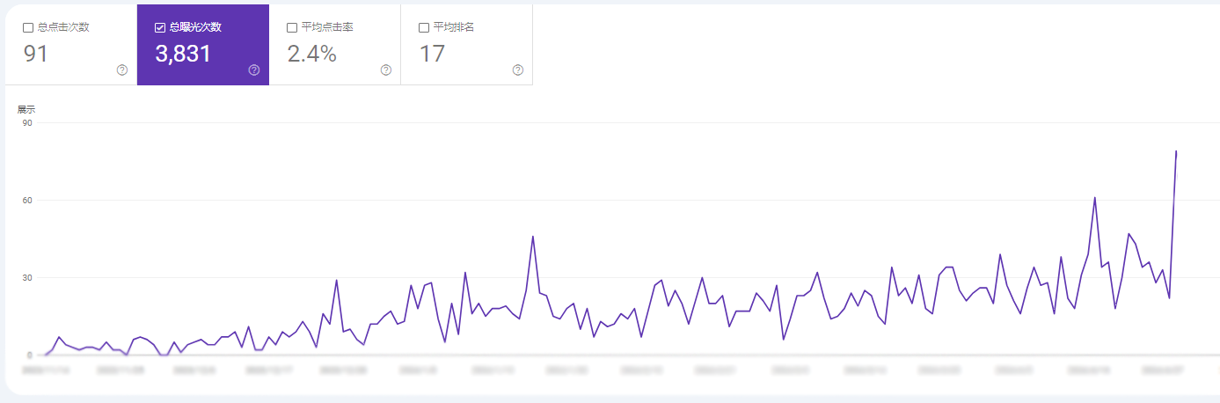The width and height of the screenshot is (1220, 403).
Task: Click the highest peak at chart's right end
Action: (x=1176, y=151)
